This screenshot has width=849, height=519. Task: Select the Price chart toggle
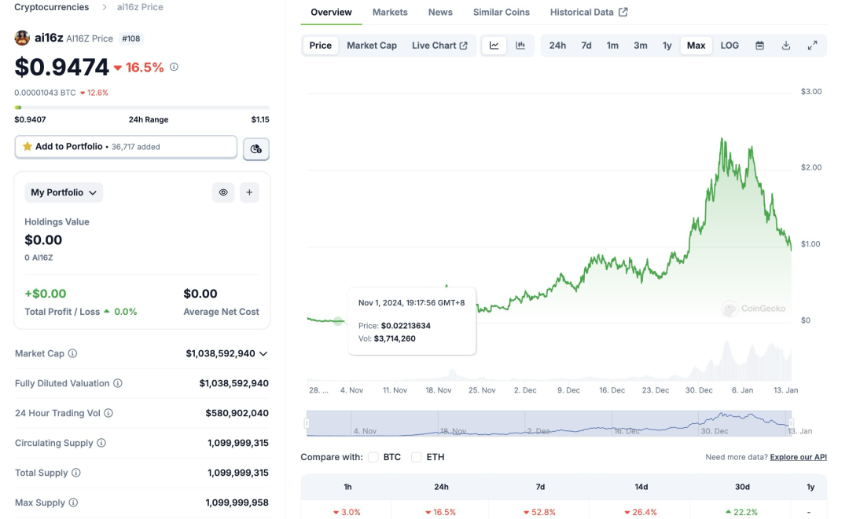(321, 46)
